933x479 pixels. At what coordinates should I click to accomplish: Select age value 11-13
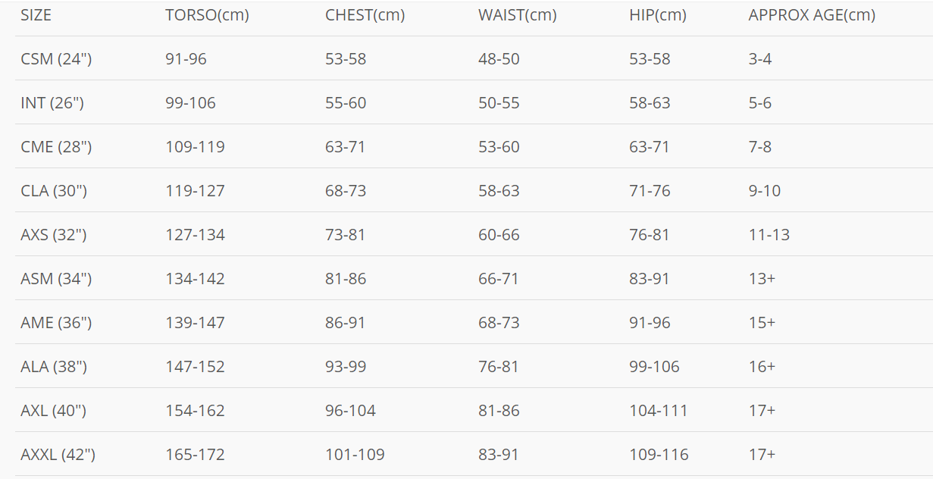tap(769, 235)
